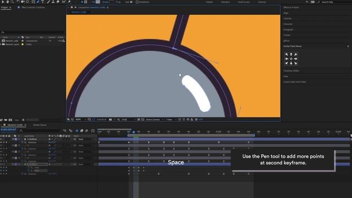Click the left arrow in Anchor Point Mover

coord(287,59)
